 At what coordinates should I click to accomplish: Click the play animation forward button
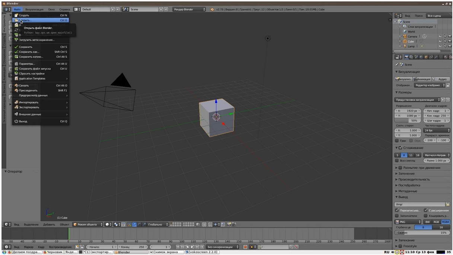pyautogui.click(x=192, y=247)
